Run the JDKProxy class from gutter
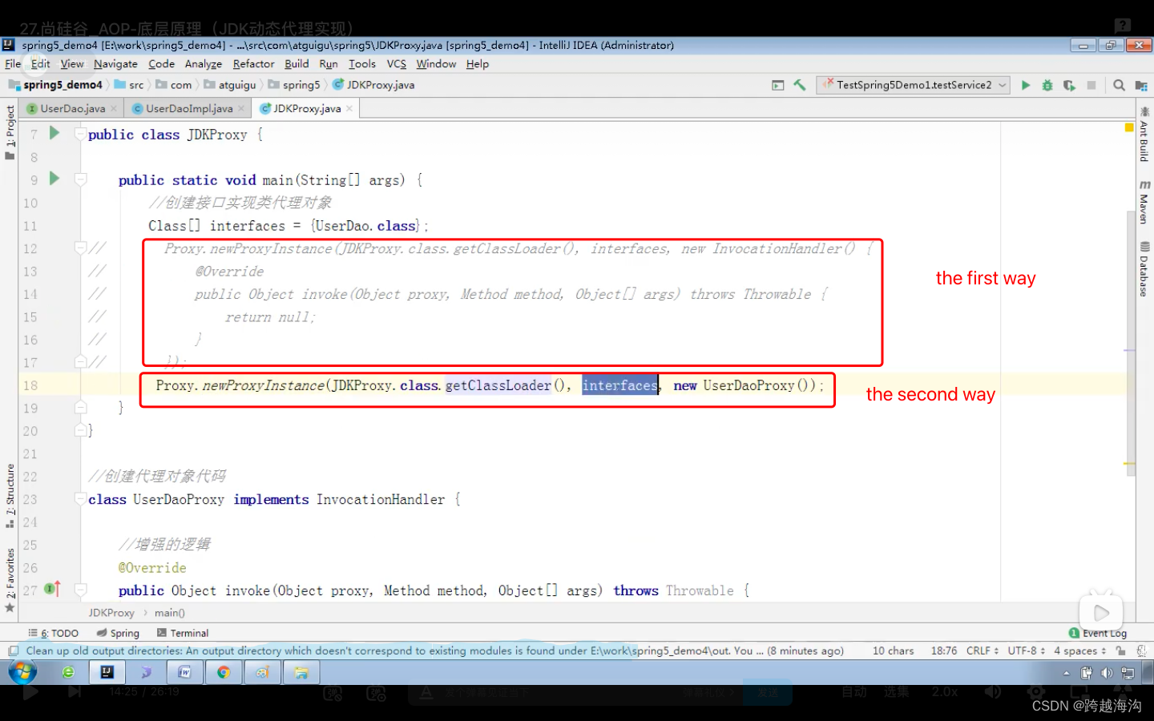This screenshot has height=721, width=1154. click(54, 133)
